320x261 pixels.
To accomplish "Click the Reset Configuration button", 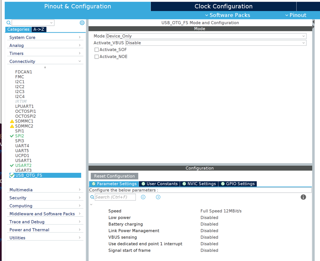I will click(x=114, y=176).
